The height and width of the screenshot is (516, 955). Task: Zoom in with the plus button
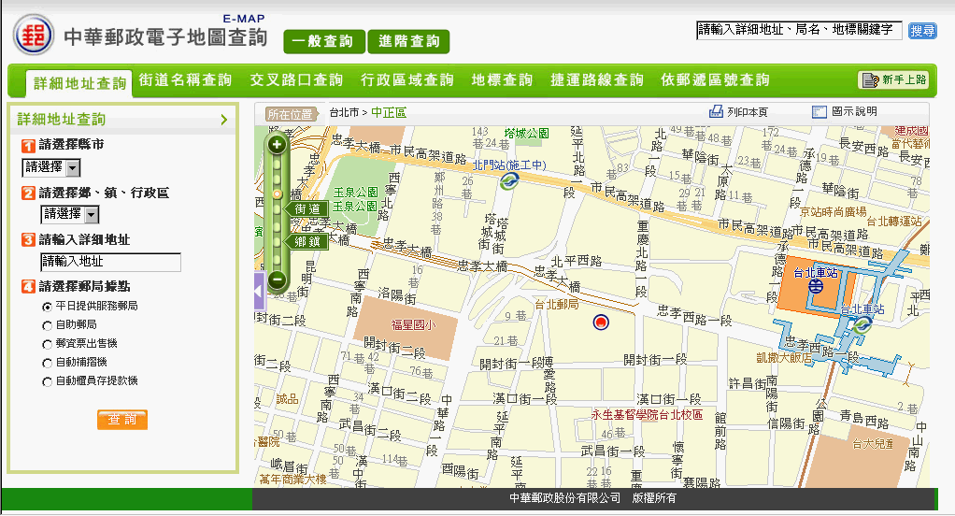(278, 144)
